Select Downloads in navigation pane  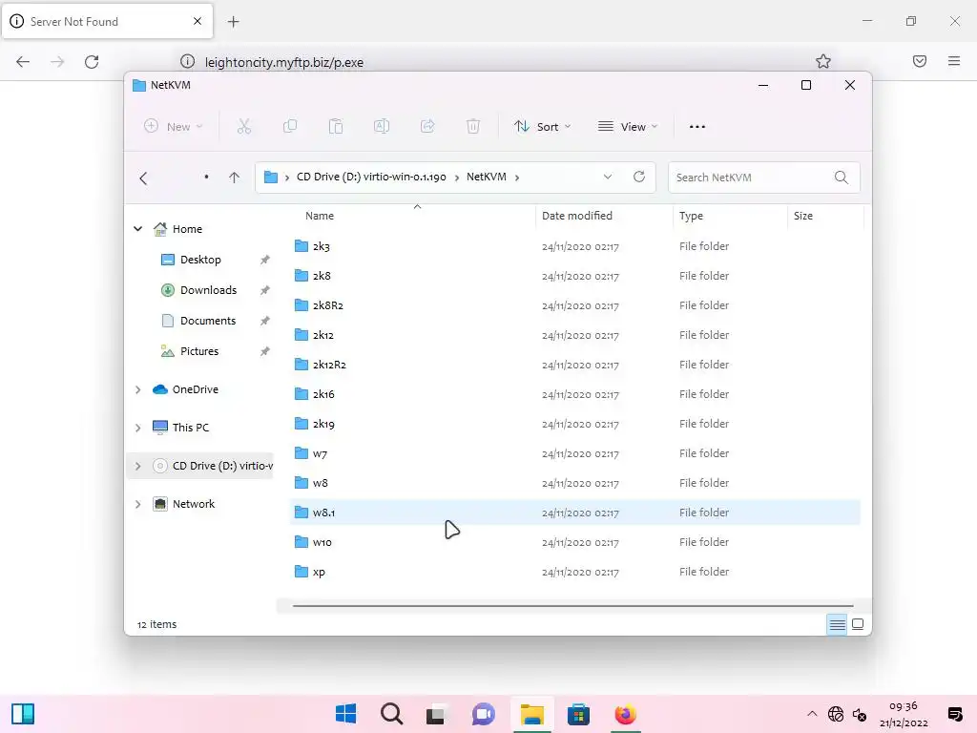[x=208, y=290]
